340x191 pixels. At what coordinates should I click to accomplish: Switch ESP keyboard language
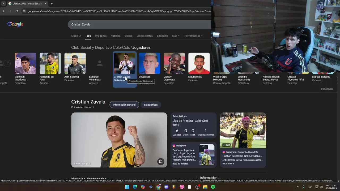(310, 187)
